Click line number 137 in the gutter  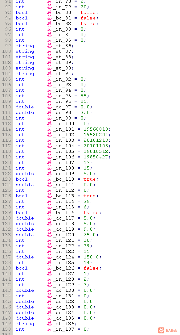[6, 257]
